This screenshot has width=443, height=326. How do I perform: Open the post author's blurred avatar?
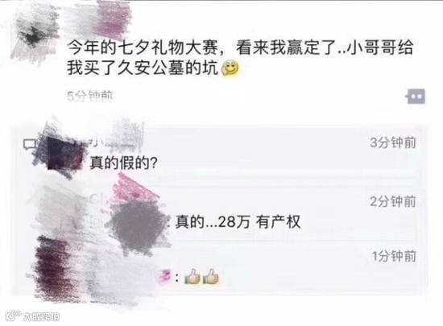pos(35,35)
